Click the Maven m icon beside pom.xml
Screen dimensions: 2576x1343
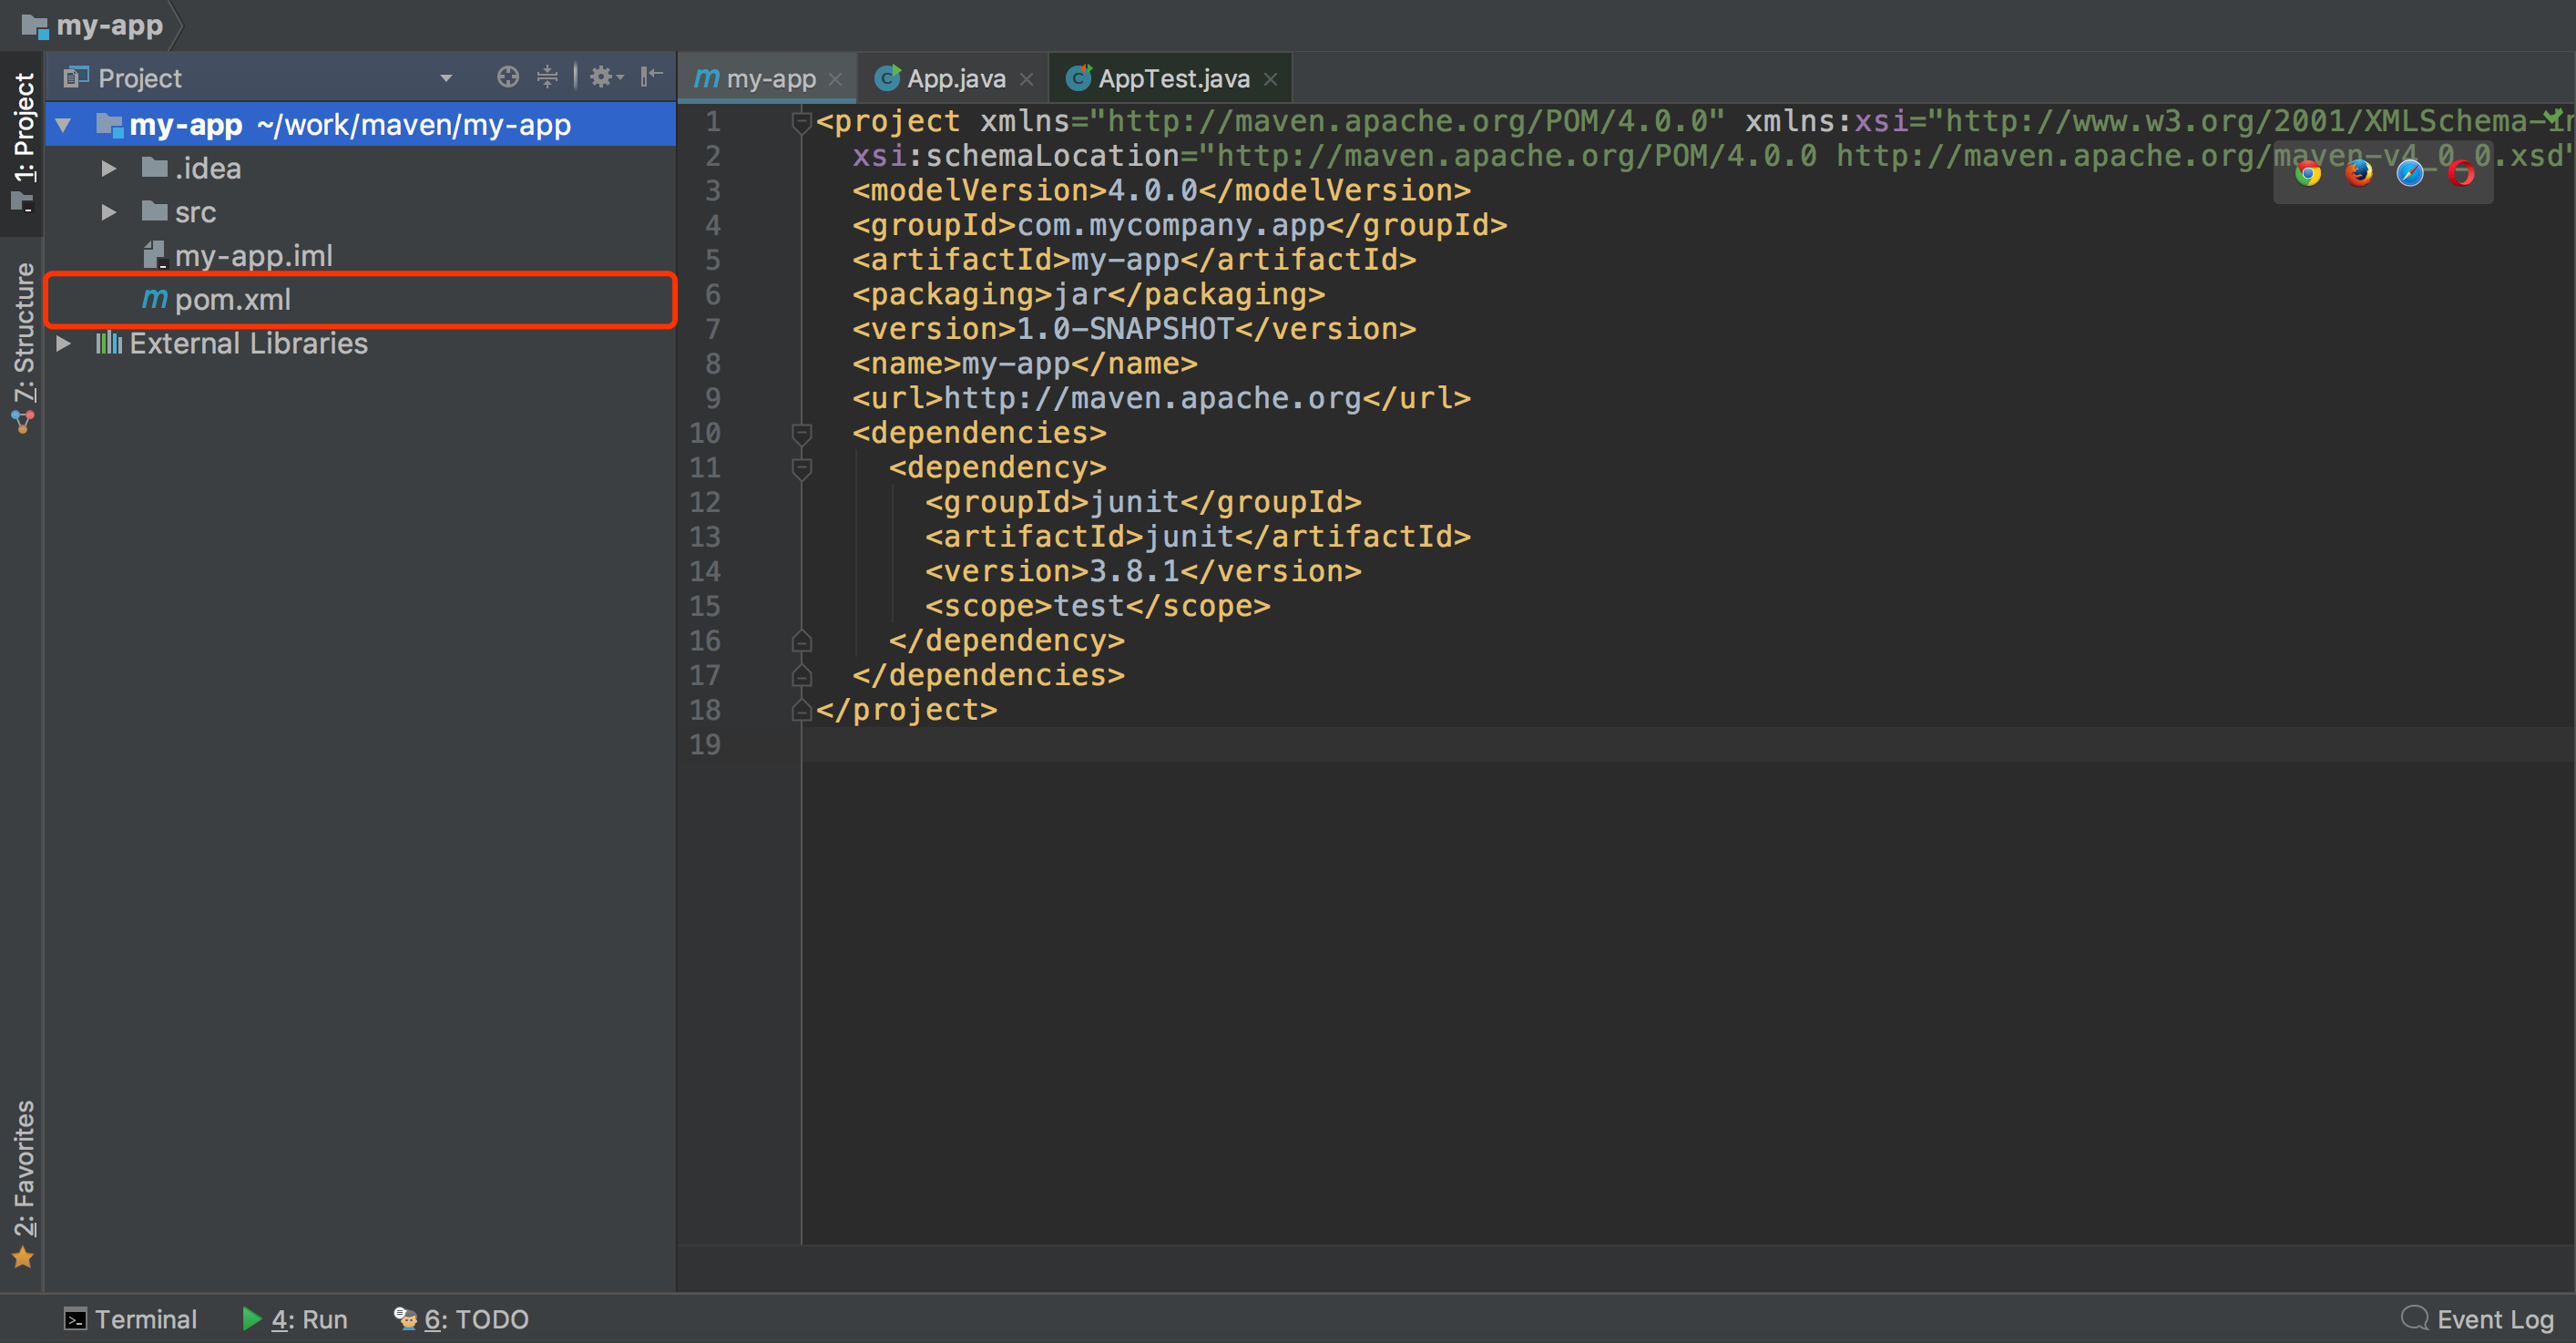tap(154, 299)
